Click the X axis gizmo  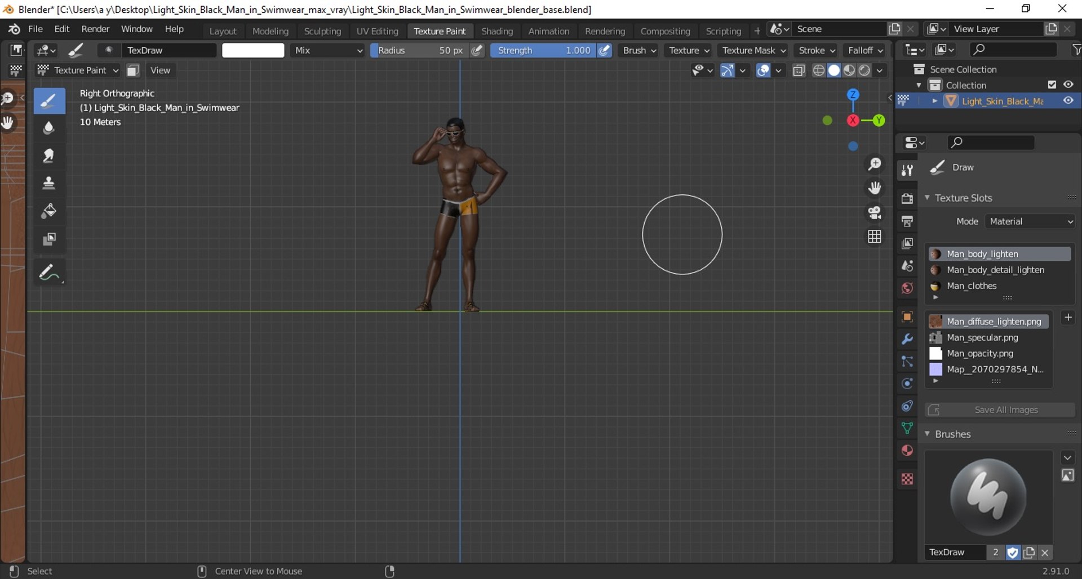click(853, 120)
